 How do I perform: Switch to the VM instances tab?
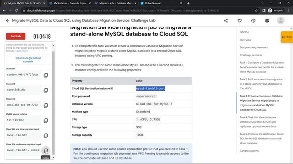70,3
